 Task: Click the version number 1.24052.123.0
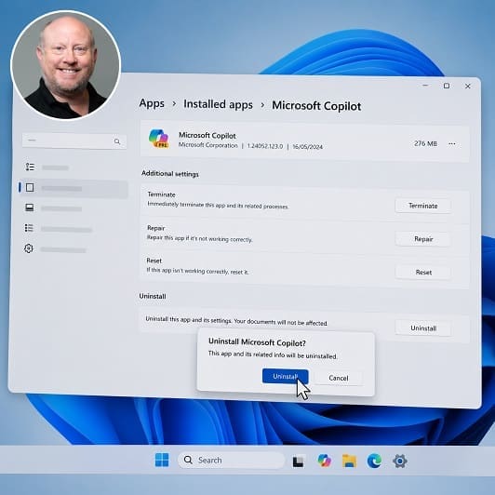265,146
